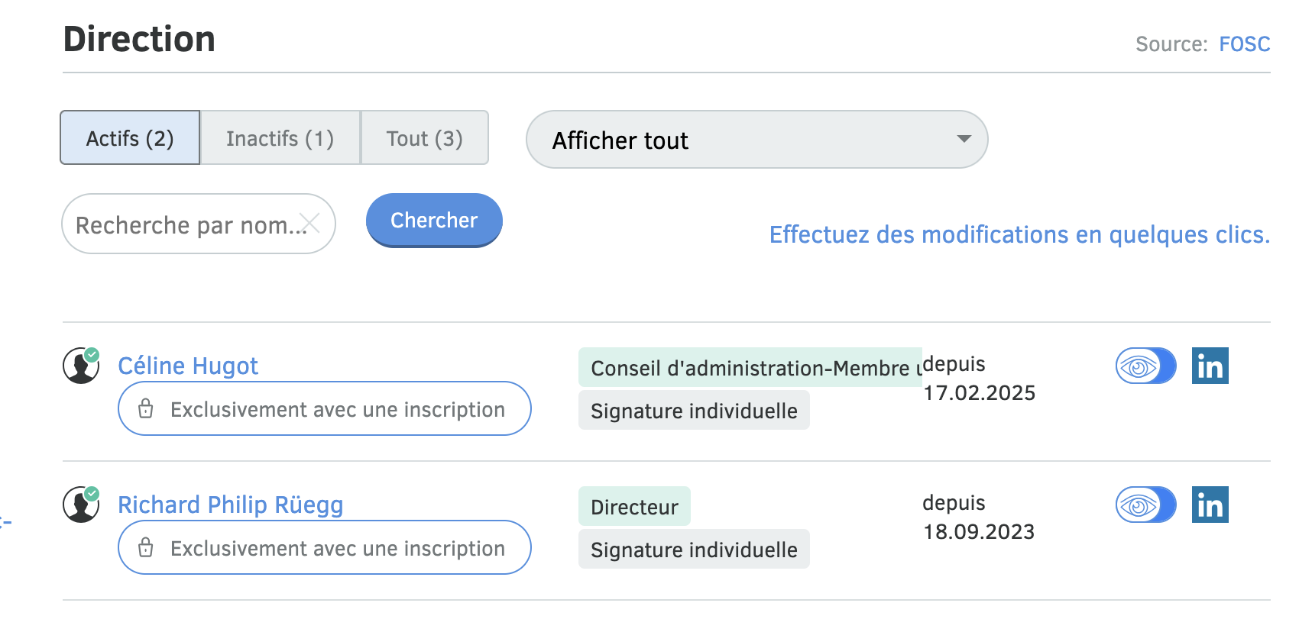Select the Tout (3) tab

click(x=424, y=138)
